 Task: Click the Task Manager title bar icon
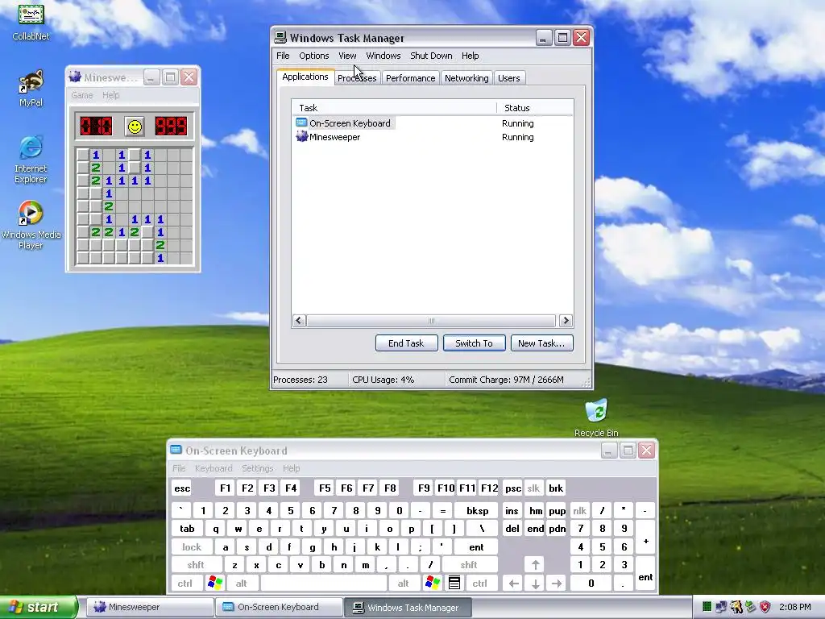click(x=280, y=37)
